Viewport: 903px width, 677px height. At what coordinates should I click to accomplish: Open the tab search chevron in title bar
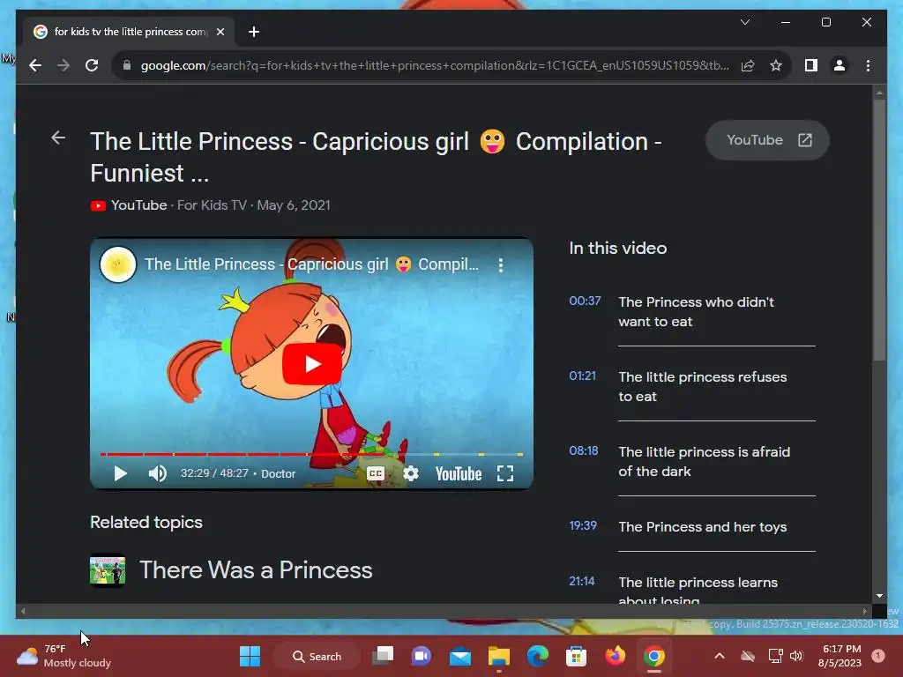[744, 22]
